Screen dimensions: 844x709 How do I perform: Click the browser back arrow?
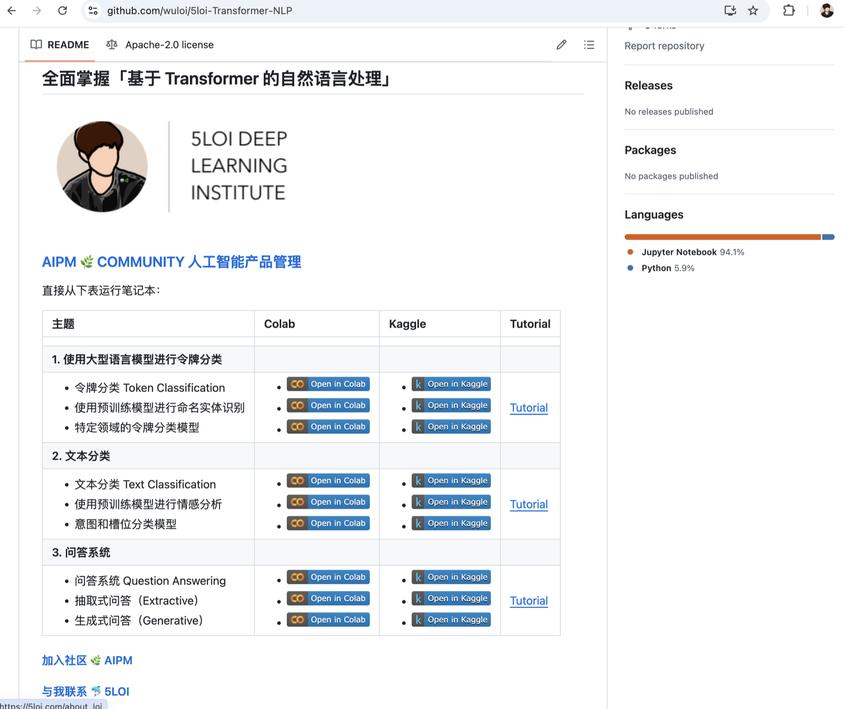point(11,10)
